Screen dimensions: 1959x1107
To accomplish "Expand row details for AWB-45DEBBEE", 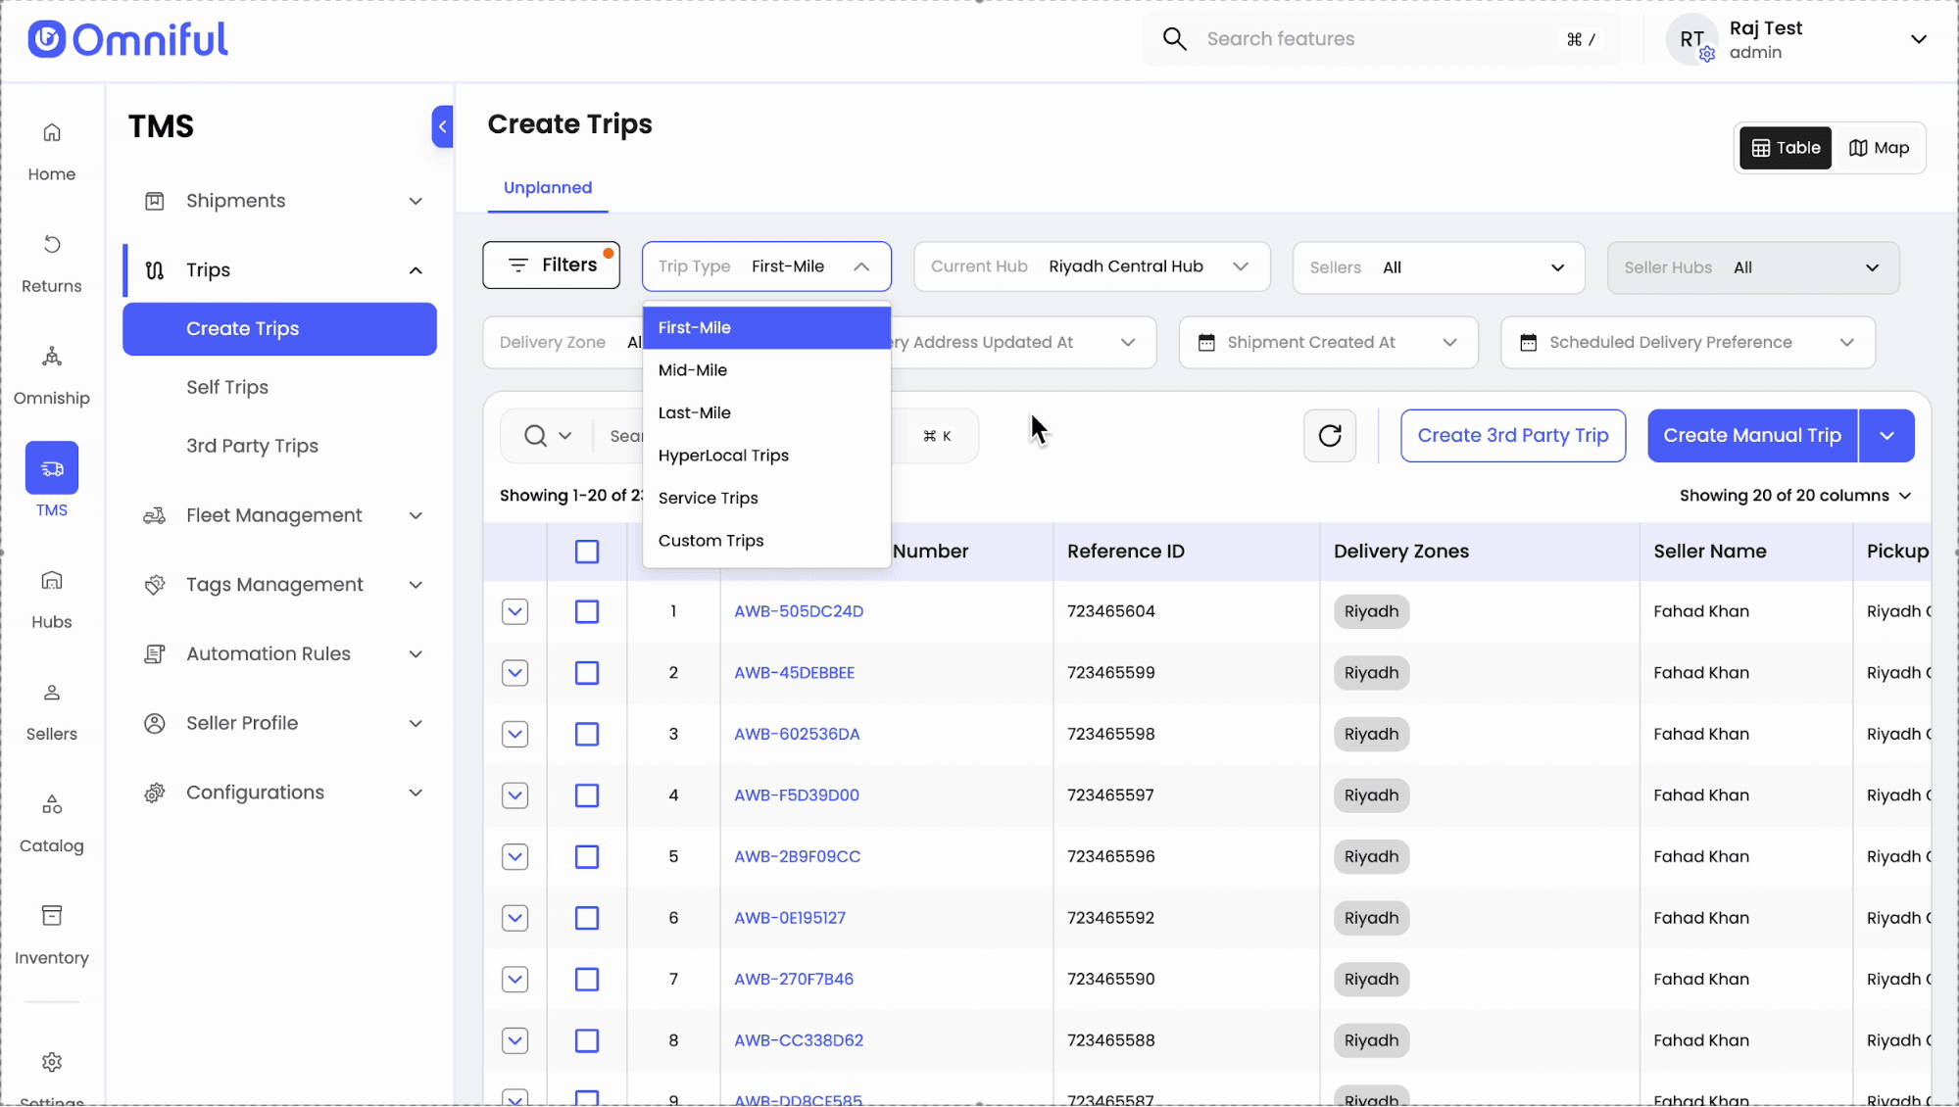I will 514,673.
